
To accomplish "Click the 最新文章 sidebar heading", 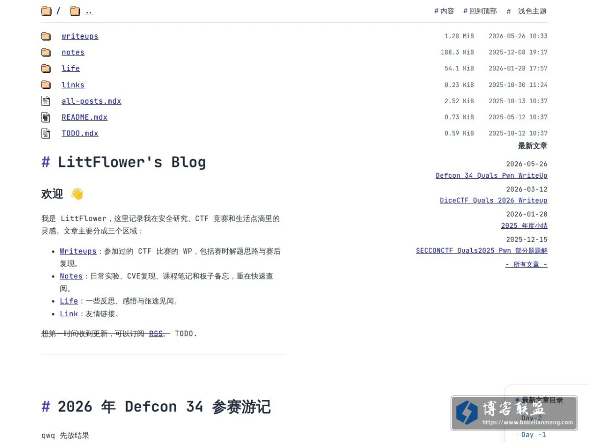I will coord(533,146).
